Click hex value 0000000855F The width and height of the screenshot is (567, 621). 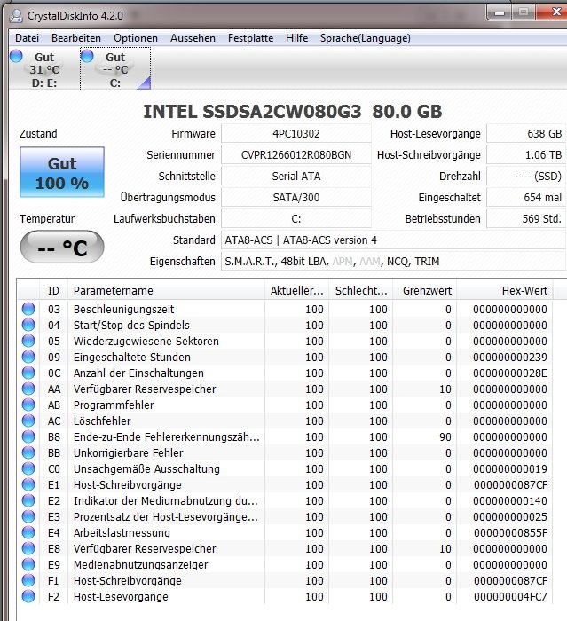click(511, 532)
